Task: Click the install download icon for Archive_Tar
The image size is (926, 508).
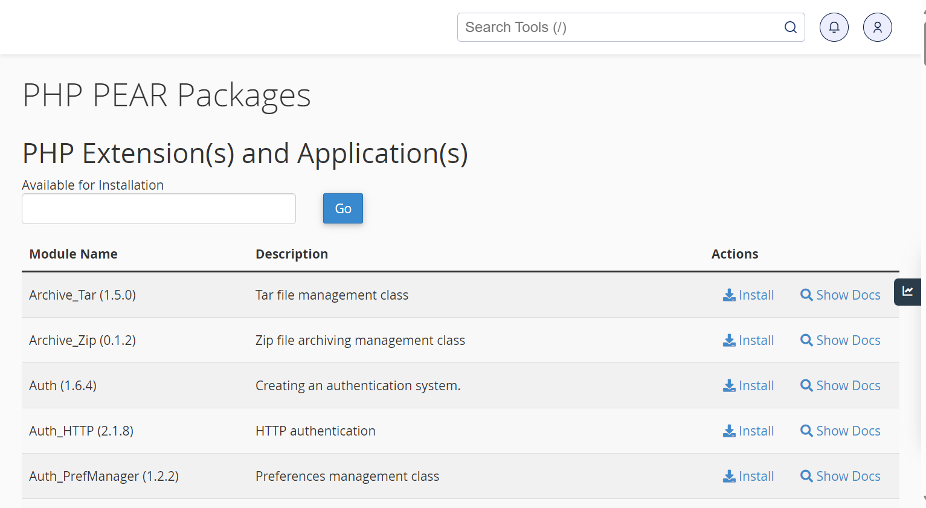Action: [728, 295]
